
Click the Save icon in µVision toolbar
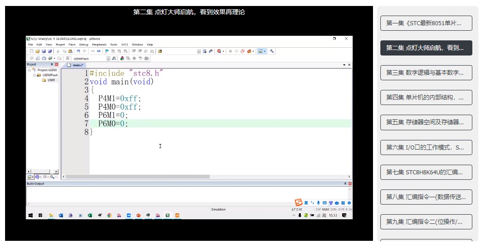(44, 51)
